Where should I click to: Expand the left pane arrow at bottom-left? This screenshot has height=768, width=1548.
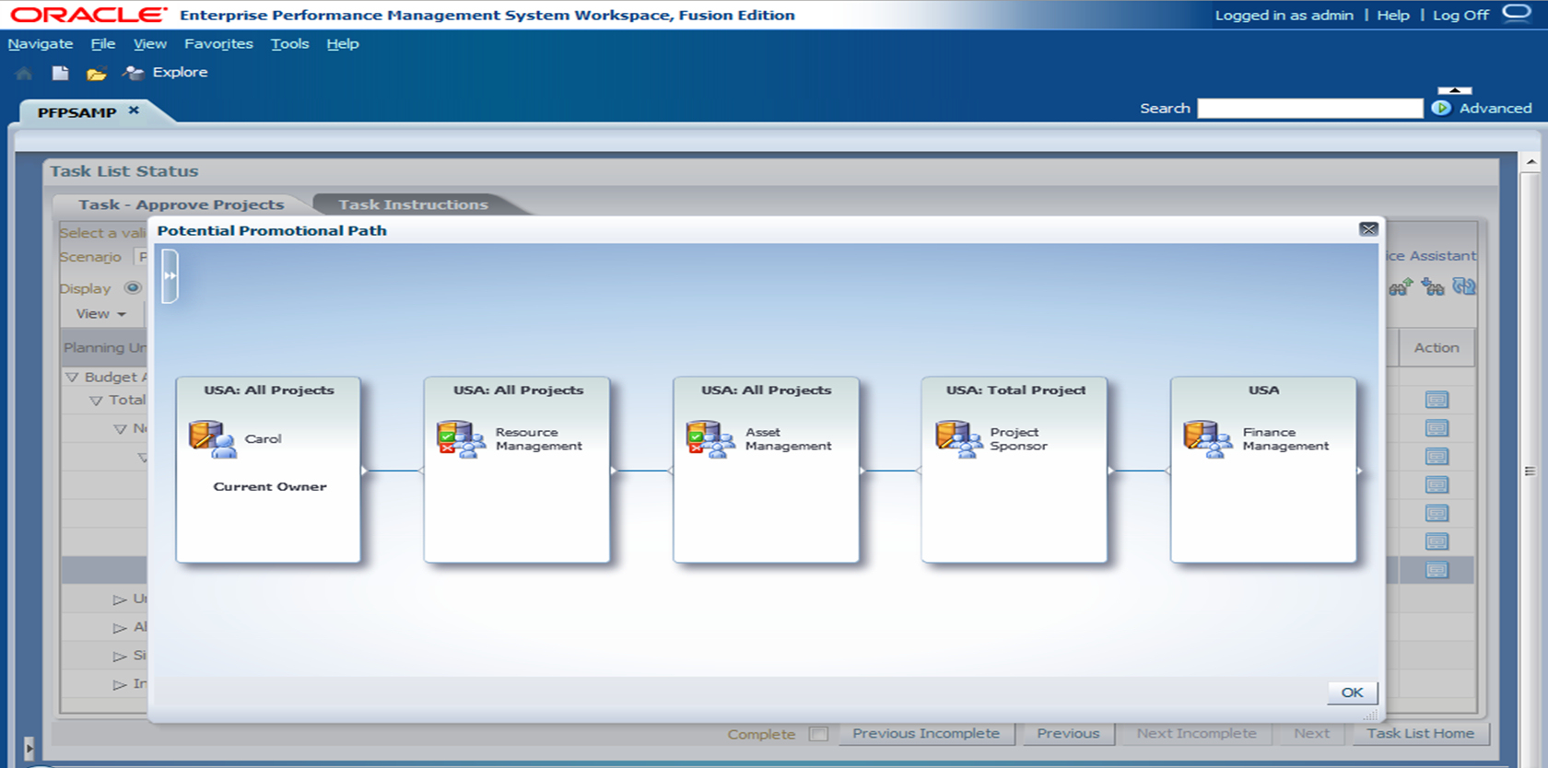(x=29, y=748)
